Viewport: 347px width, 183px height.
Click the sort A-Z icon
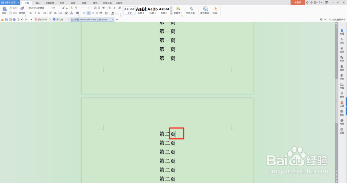click(x=110, y=8)
